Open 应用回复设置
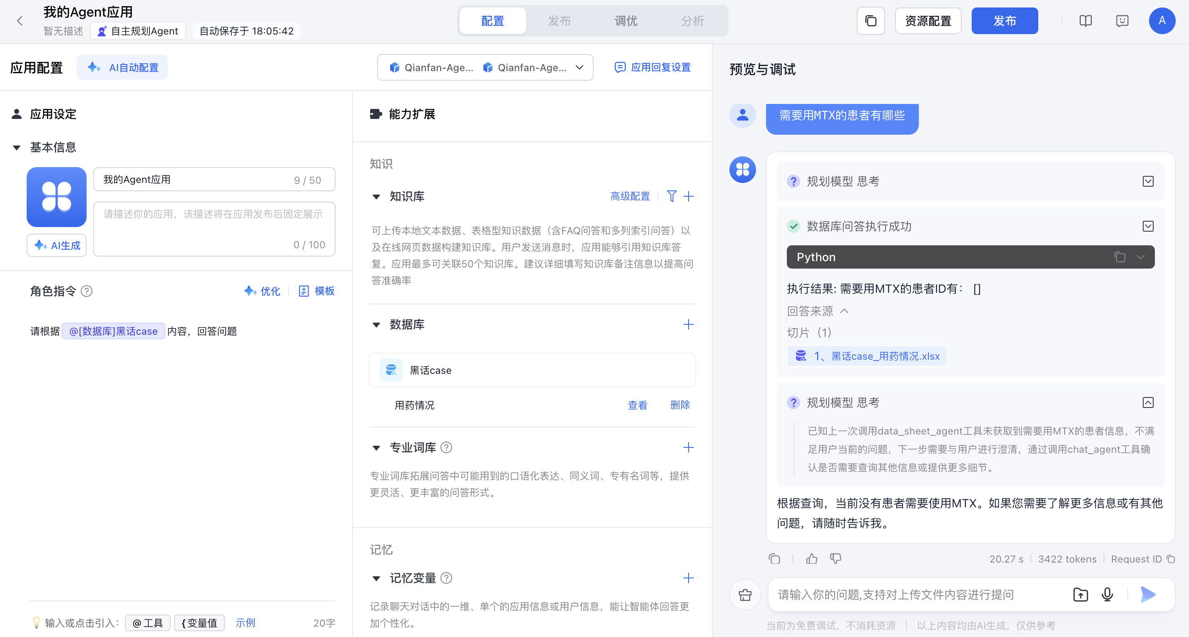This screenshot has height=637, width=1189. coord(652,67)
